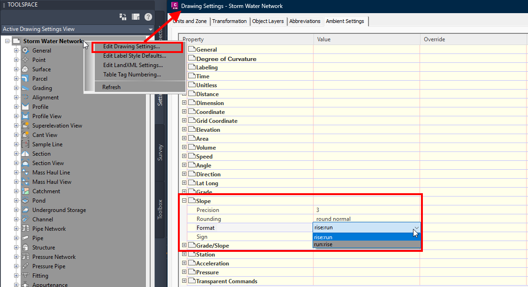The height and width of the screenshot is (287, 528).
Task: Expand the Pipe Network tree node
Action: pyautogui.click(x=16, y=229)
